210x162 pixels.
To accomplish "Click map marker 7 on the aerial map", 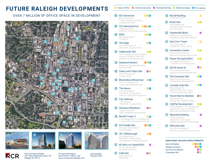I will (x=49, y=103).
